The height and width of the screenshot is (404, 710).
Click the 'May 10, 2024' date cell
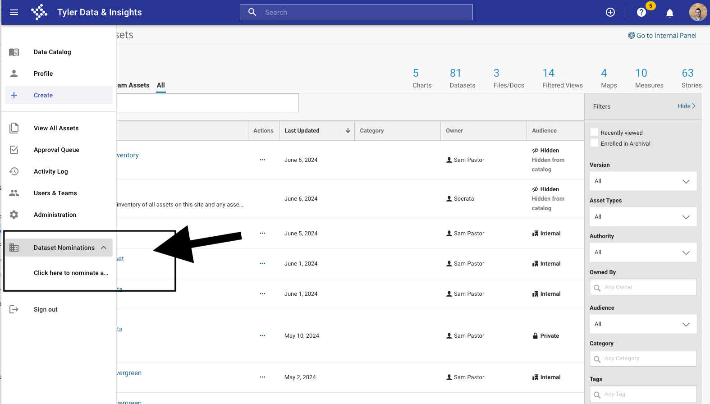(302, 335)
